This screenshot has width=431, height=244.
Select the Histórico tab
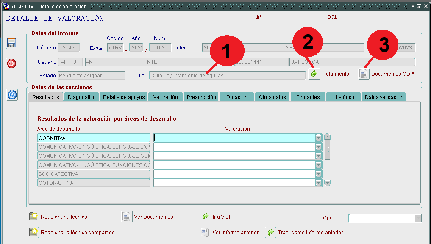[343, 97]
